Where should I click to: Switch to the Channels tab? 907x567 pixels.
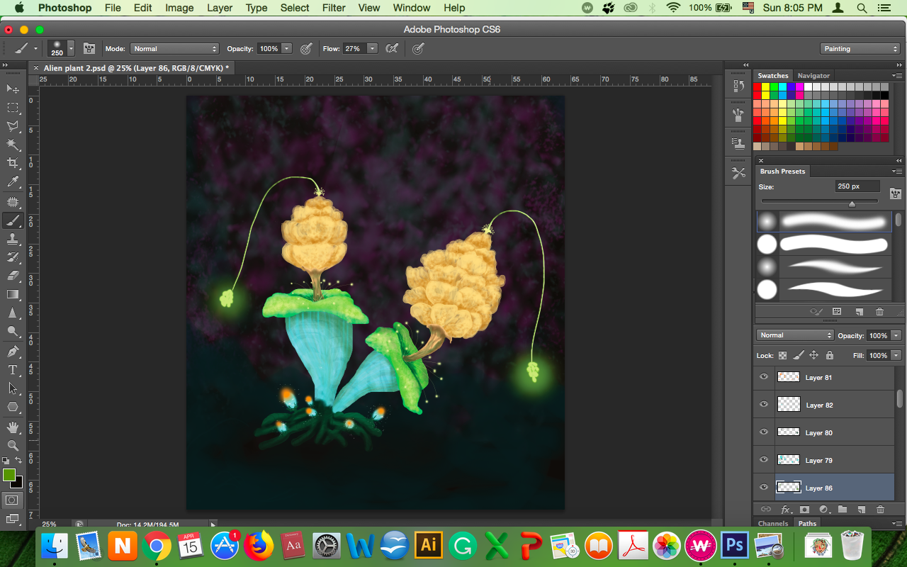[x=773, y=524]
